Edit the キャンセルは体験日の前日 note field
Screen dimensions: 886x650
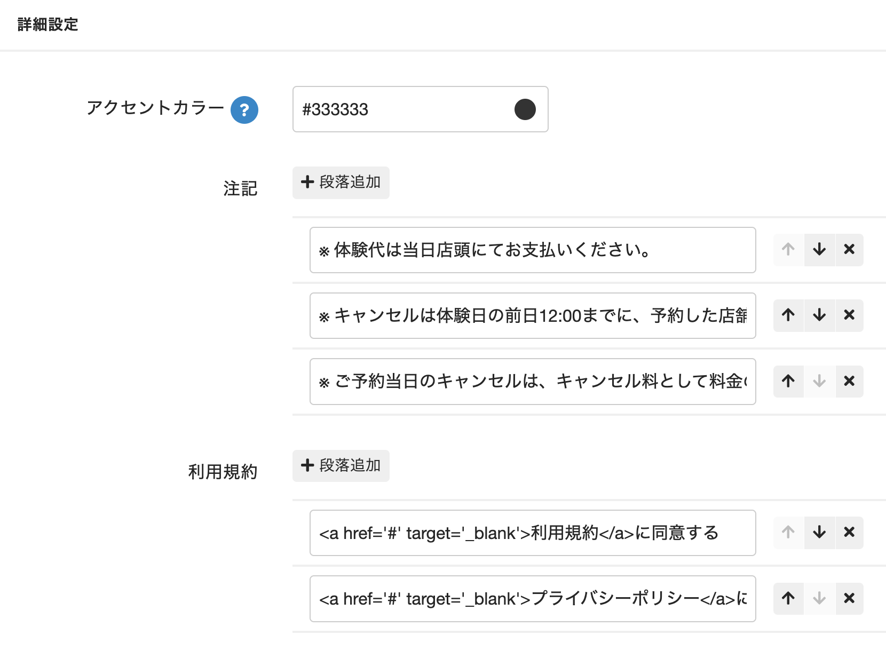point(533,315)
